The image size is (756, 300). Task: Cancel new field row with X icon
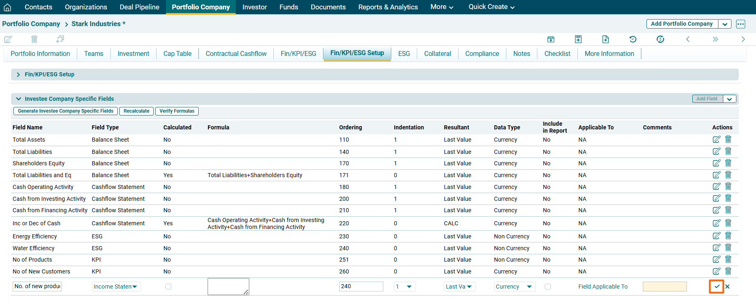727,287
